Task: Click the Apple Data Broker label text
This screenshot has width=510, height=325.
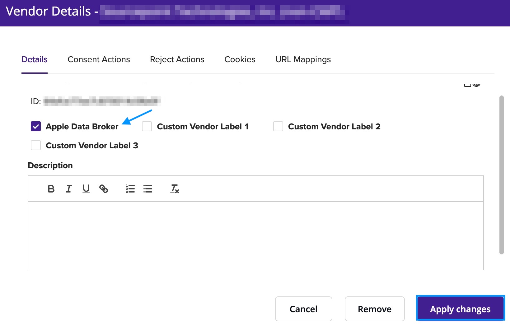Action: click(82, 127)
